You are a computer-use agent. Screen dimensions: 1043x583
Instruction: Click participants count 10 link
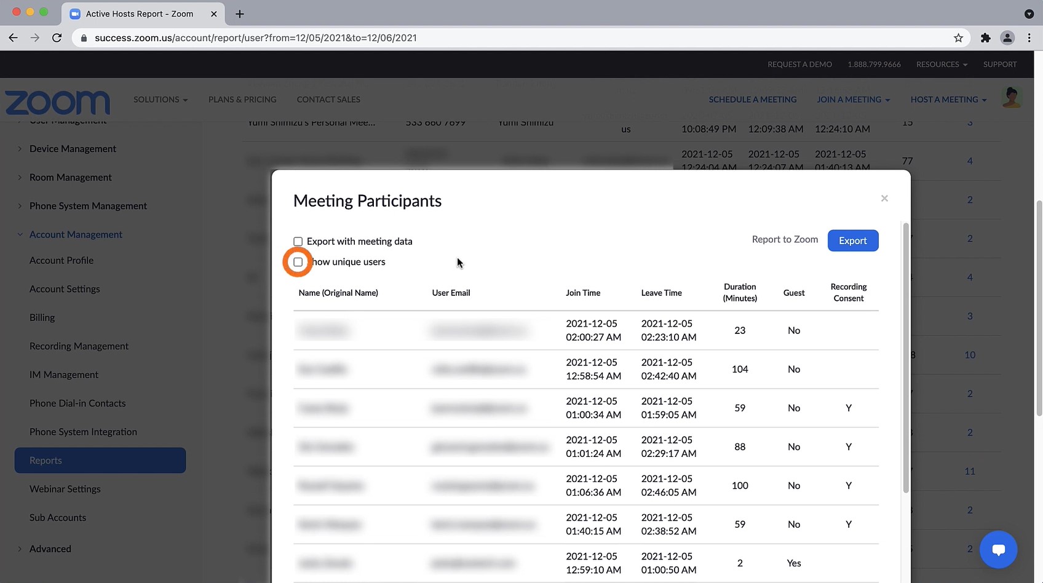[970, 355]
